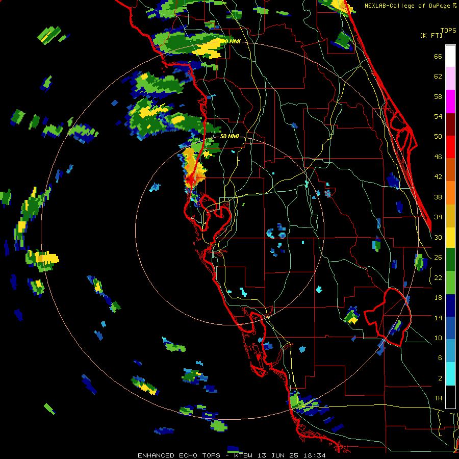Click the "TH" threshold legend label
The image size is (459, 459).
tap(438, 398)
